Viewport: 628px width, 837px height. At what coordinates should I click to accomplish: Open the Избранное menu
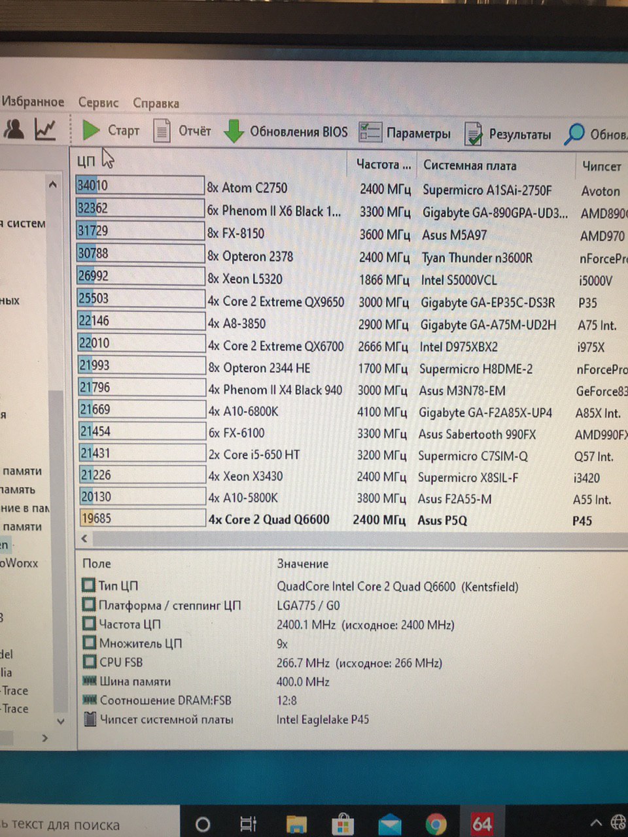(33, 101)
